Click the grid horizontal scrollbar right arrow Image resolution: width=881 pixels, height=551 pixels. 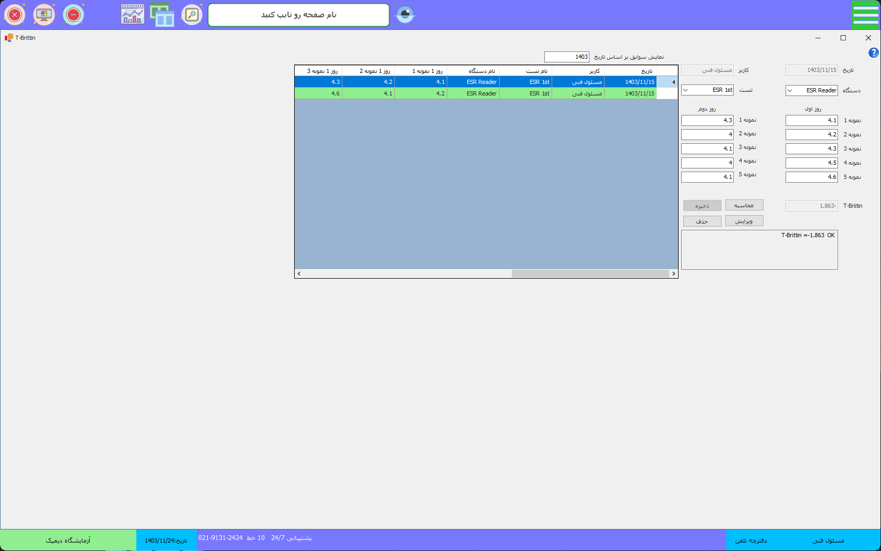(x=673, y=273)
